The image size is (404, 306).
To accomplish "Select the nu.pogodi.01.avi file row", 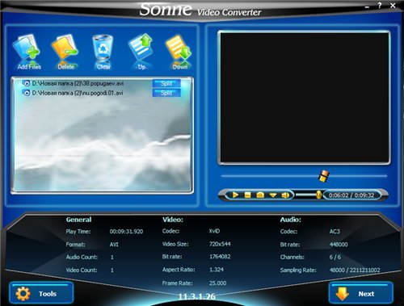I will point(101,93).
